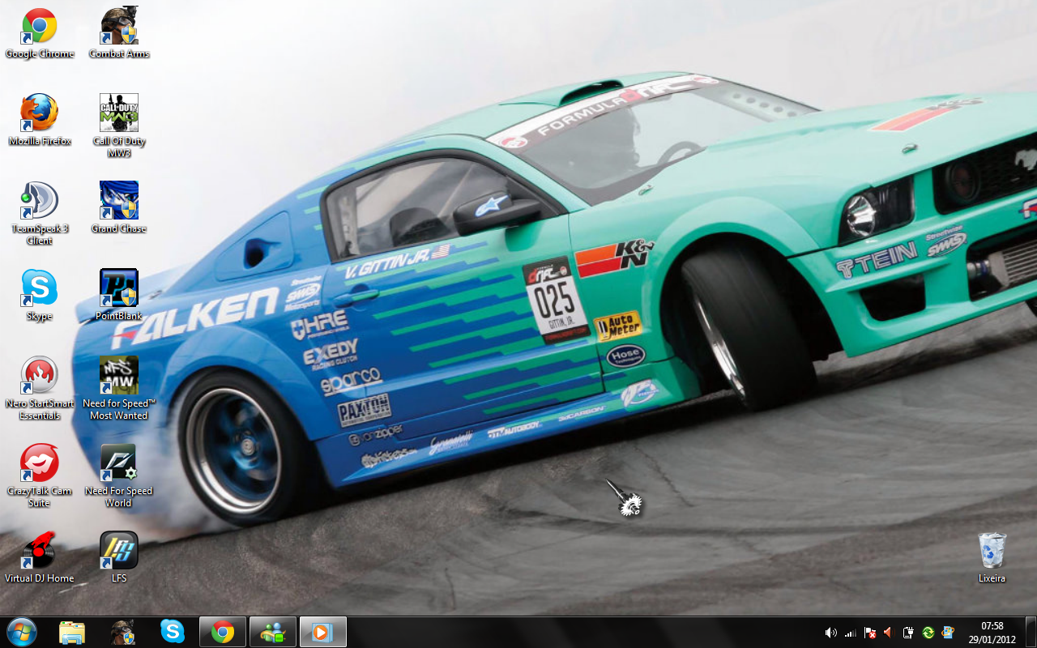
Task: Open Windows Explorer from the taskbar
Action: coord(72,632)
